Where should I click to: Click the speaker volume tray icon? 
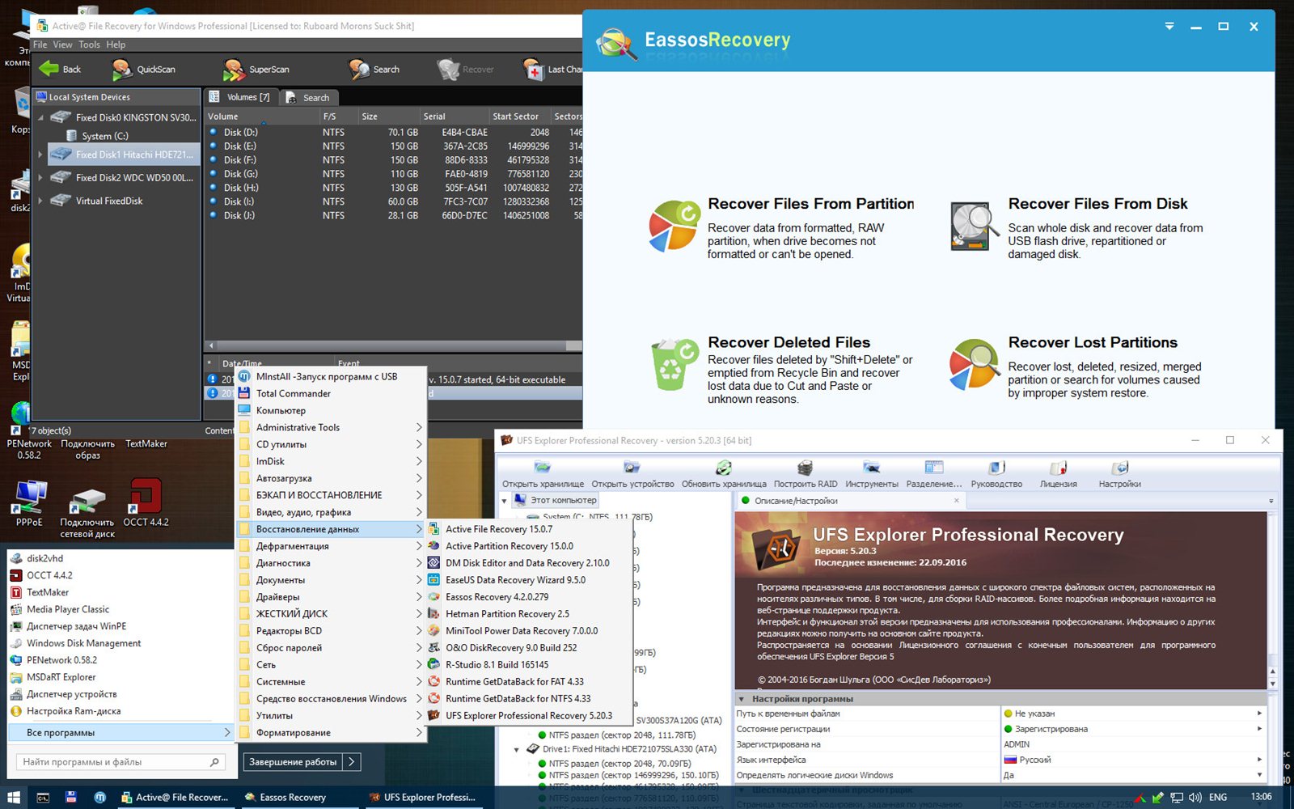1195,797
